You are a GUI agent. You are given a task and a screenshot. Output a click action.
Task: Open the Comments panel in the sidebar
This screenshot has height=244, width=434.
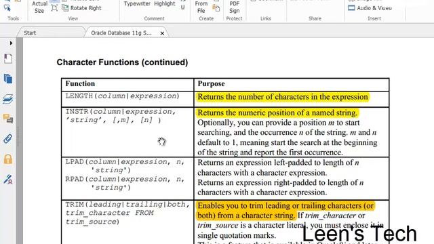click(8, 119)
